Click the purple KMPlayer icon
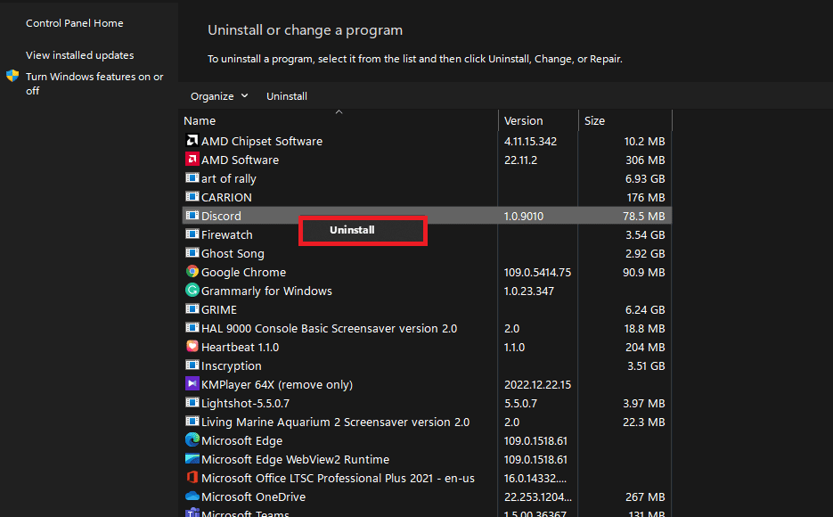The height and width of the screenshot is (517, 833). coord(192,383)
